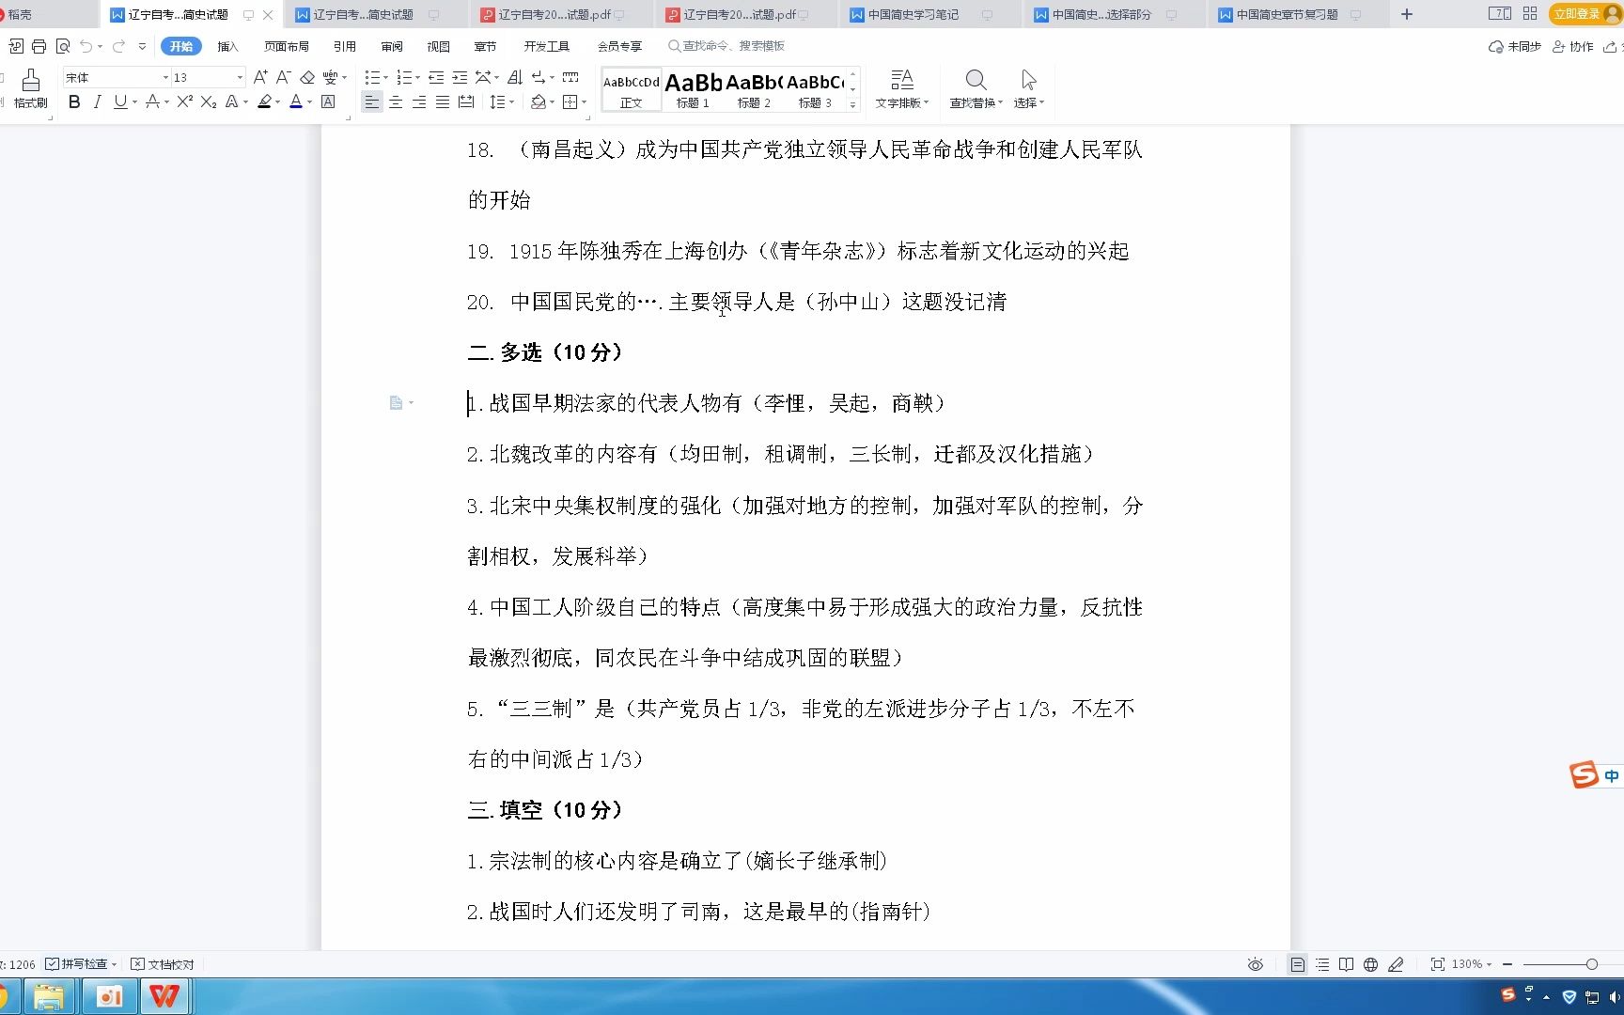
Task: Click the WPS icon in Windows taskbar
Action: click(165, 996)
